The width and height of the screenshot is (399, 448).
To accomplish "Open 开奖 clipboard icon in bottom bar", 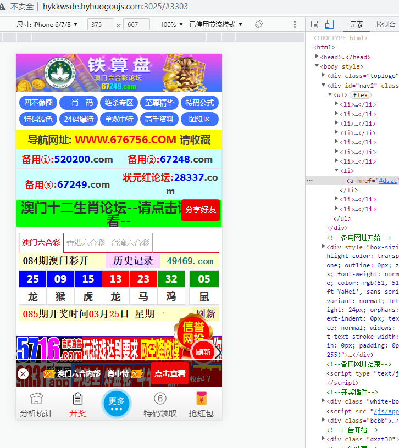I will [x=77, y=398].
